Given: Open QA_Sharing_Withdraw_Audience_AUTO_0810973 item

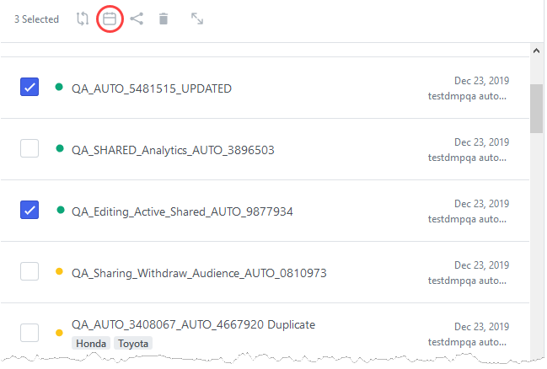Looking at the screenshot, I should pos(199,273).
